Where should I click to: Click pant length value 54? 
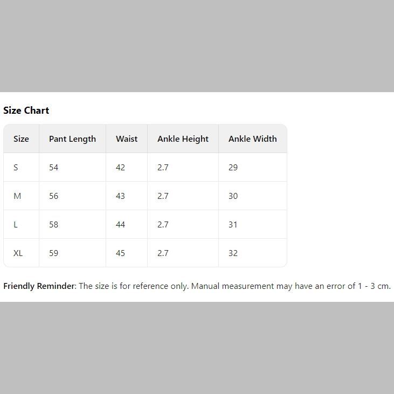click(x=53, y=168)
